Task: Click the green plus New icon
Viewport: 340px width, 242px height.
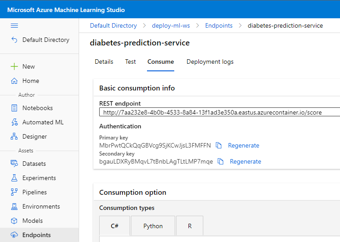Action: (x=14, y=66)
